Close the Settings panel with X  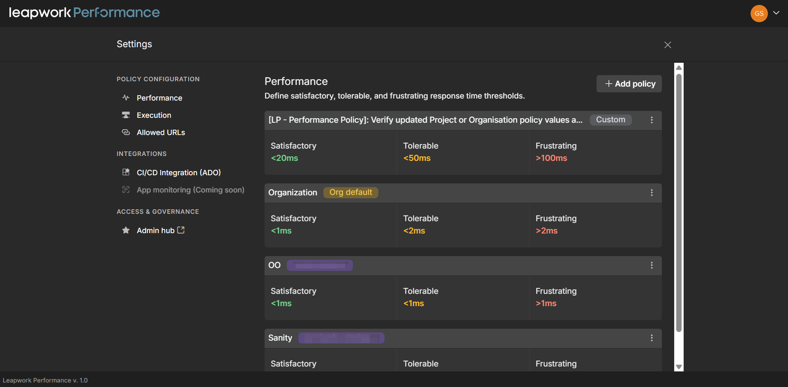[x=668, y=45]
